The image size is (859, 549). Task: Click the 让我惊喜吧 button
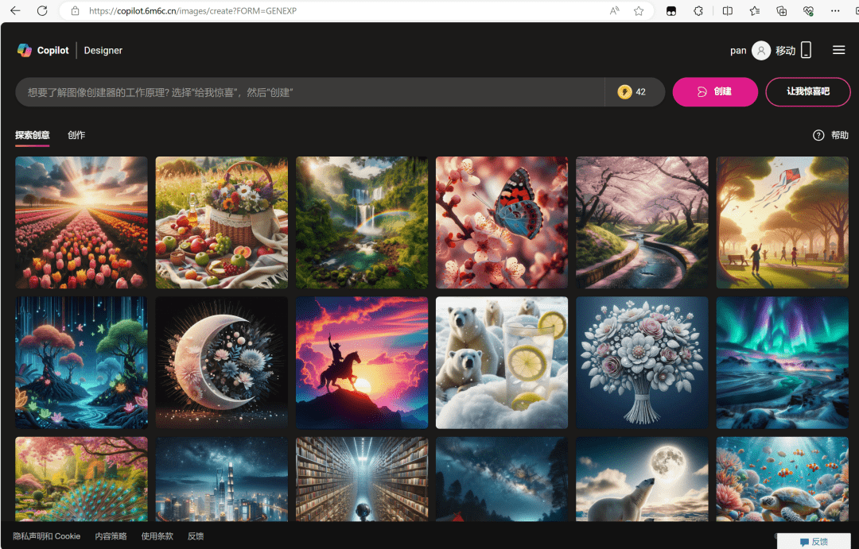point(807,92)
